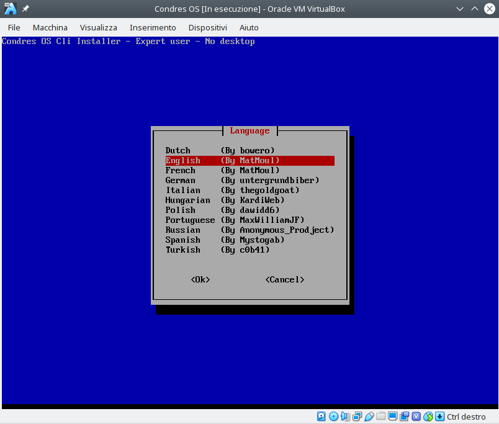Open the Macchina menu
Viewport: 499px width, 424px height.
pyautogui.click(x=50, y=27)
